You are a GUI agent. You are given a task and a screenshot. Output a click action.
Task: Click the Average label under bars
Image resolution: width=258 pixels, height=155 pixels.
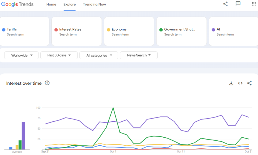[x=17, y=152]
